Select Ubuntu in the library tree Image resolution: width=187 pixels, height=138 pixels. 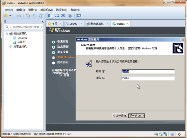(22, 38)
